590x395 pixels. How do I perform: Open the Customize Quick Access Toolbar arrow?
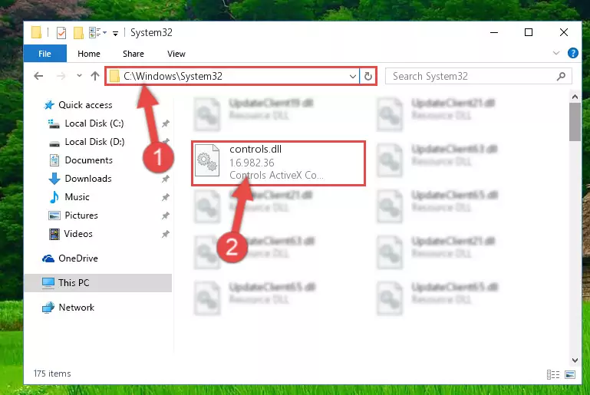point(115,34)
